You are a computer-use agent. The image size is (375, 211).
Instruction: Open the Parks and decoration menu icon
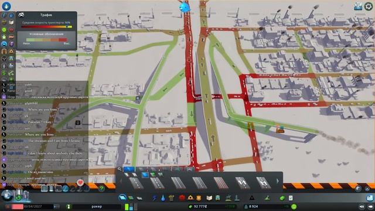coord(229,198)
